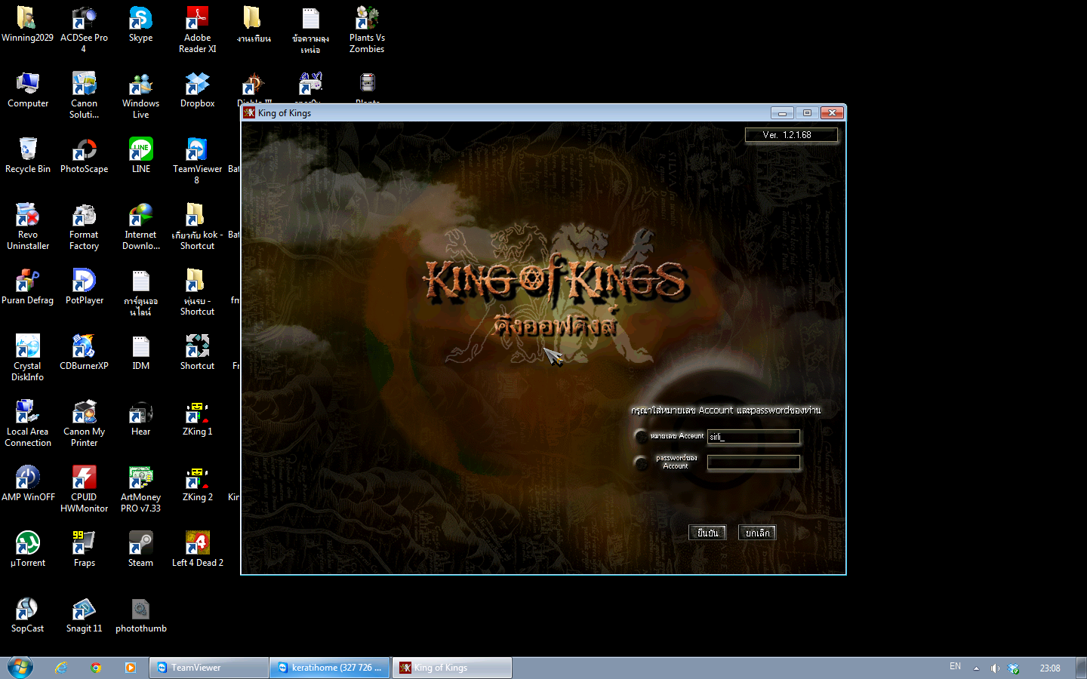Open Internet Explorer from the taskbar

coord(62,668)
